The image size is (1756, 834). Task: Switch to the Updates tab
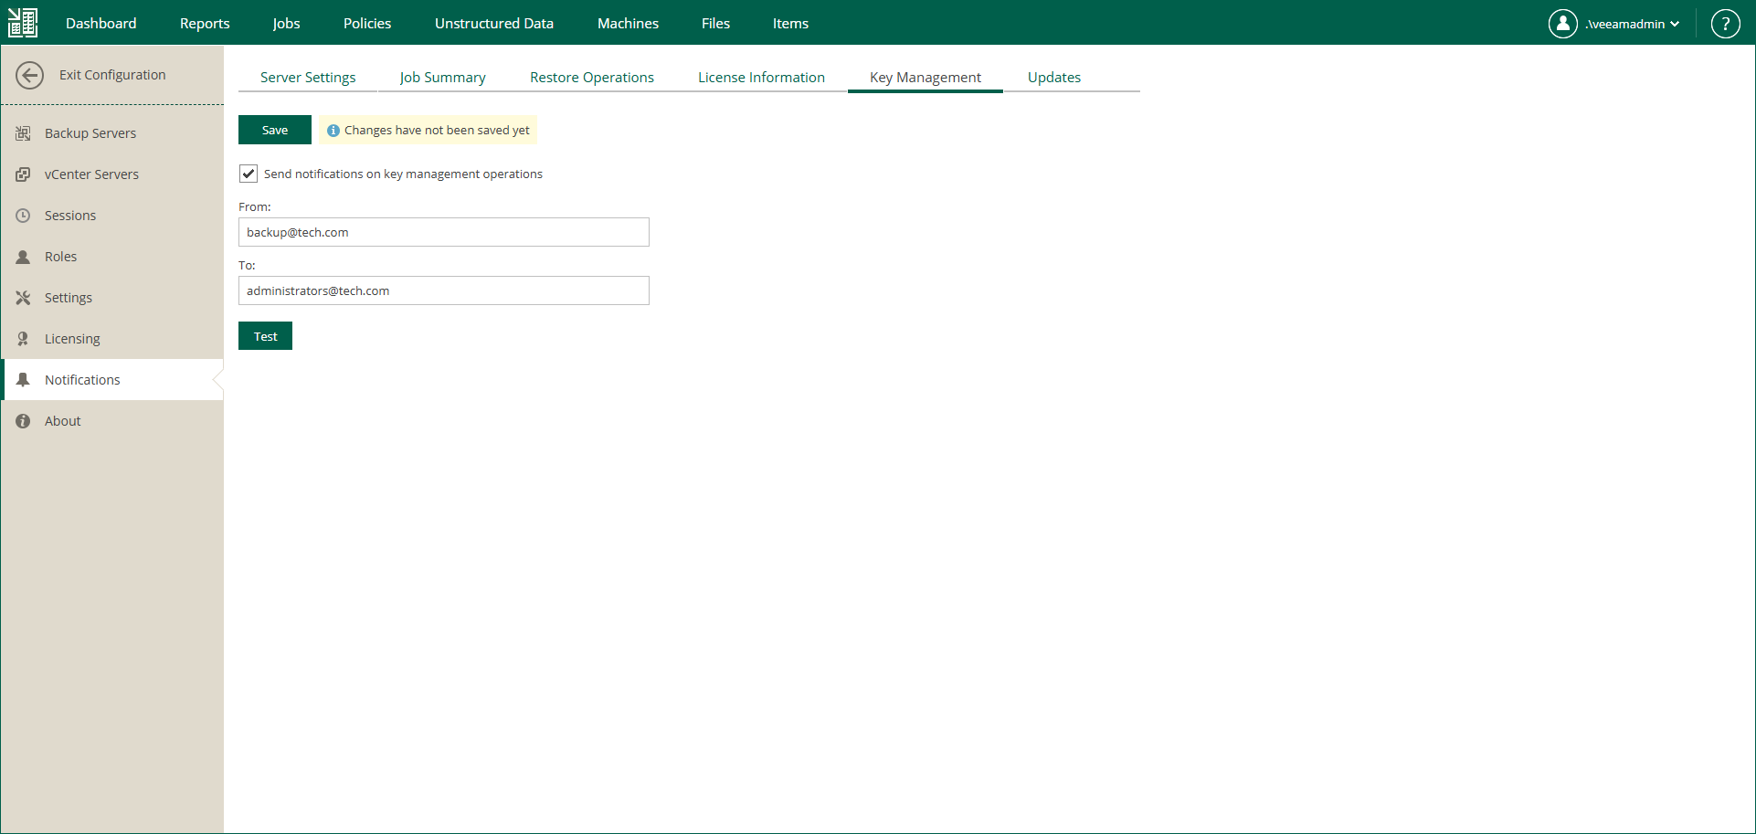click(1054, 78)
